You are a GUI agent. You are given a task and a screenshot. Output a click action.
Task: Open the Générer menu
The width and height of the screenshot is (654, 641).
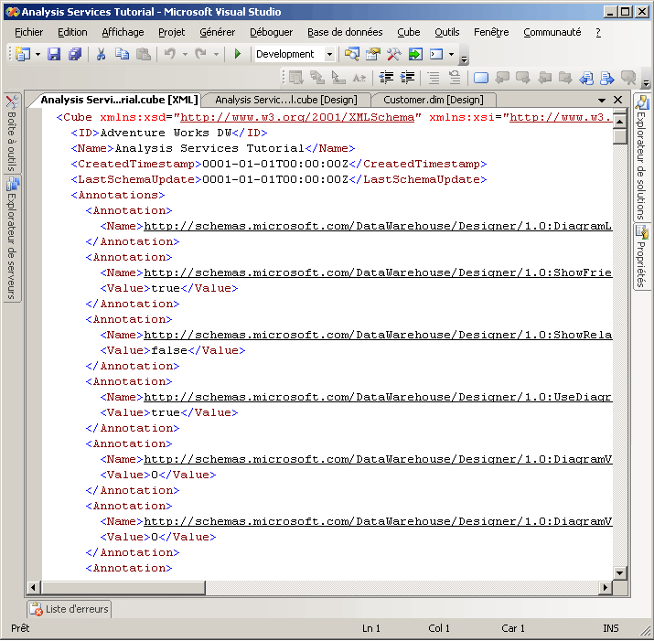(x=218, y=32)
